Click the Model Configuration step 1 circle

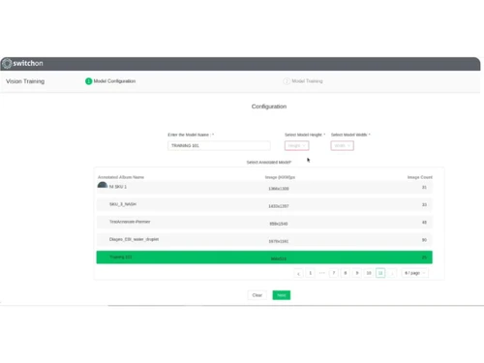tap(88, 81)
